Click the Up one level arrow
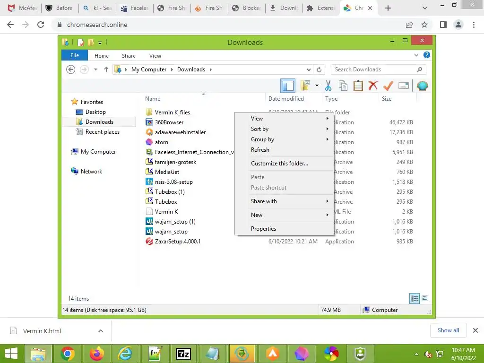 point(106,69)
